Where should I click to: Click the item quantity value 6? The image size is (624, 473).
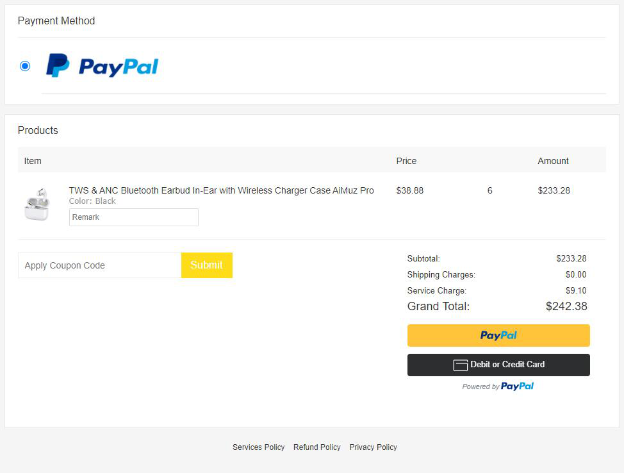(x=489, y=190)
